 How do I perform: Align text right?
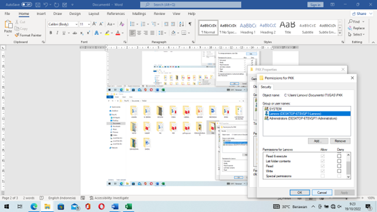tap(146, 33)
